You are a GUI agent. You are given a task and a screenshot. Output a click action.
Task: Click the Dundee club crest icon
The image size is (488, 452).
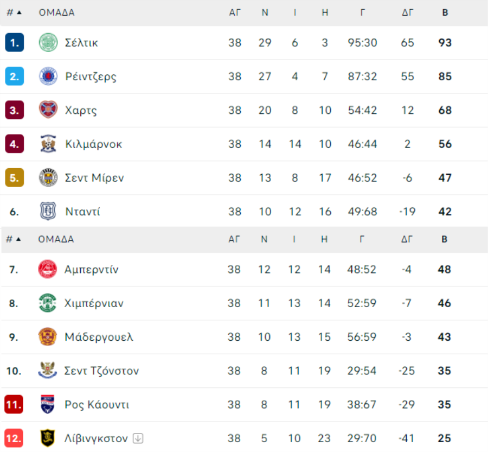[48, 211]
